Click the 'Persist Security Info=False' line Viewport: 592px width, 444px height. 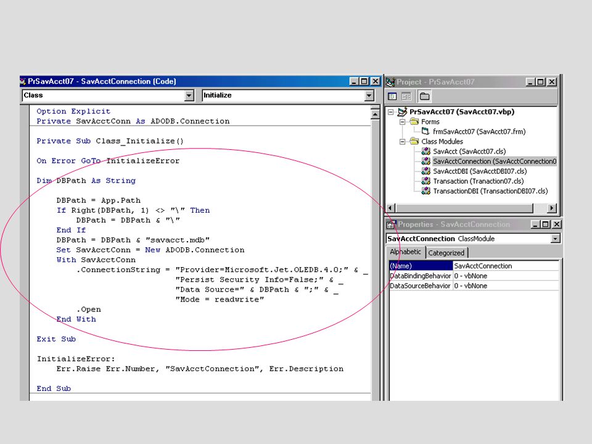point(259,280)
